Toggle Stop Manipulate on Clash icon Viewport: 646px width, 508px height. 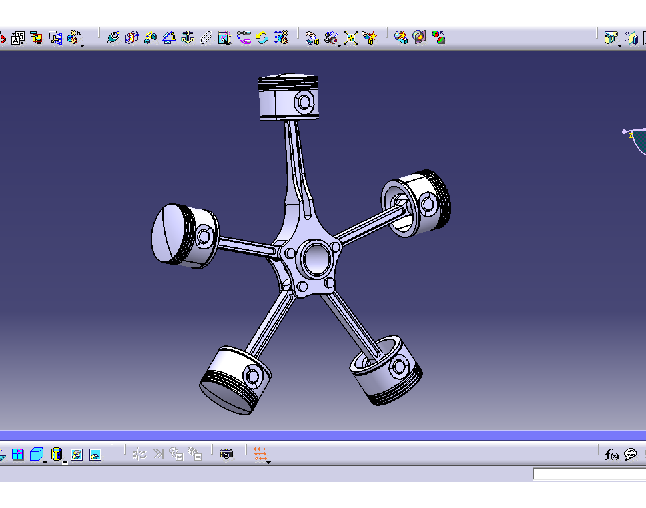point(370,38)
